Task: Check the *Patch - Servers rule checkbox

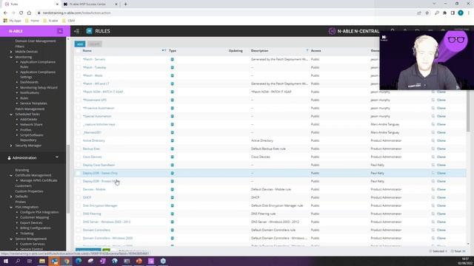Action: 79,59
